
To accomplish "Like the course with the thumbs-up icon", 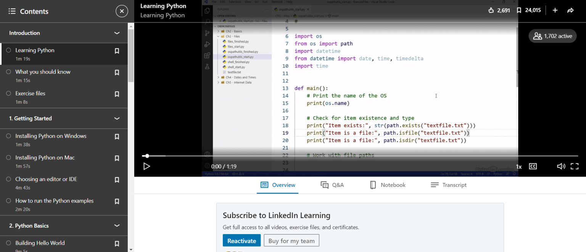I will tap(492, 10).
